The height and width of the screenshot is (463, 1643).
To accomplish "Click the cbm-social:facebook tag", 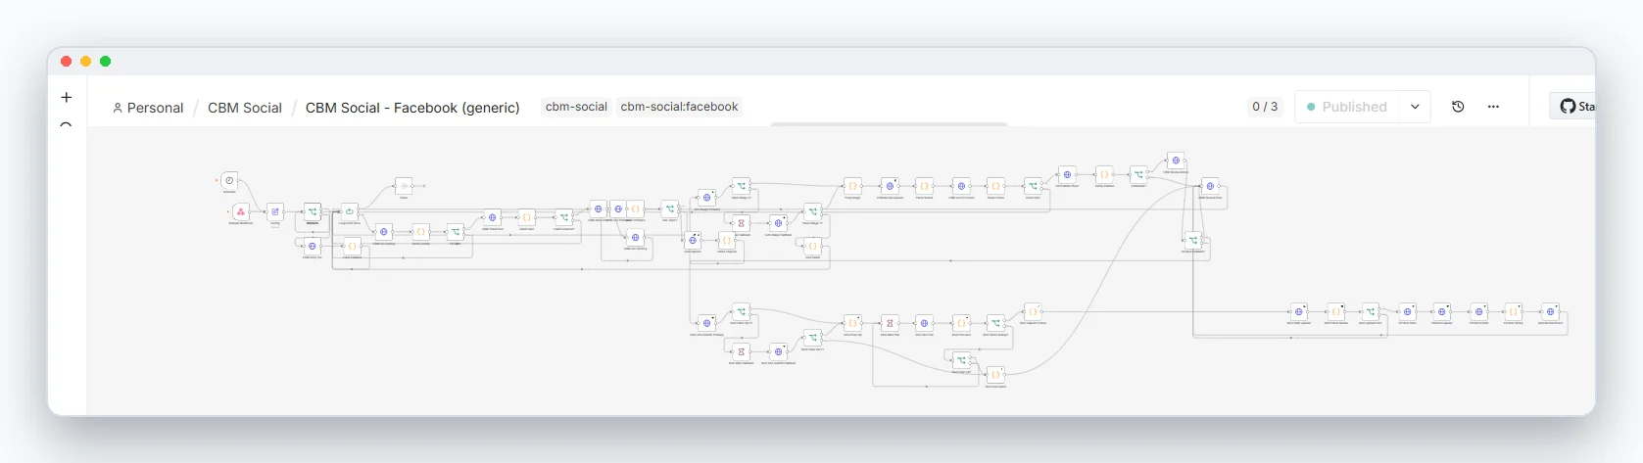I will (x=679, y=107).
